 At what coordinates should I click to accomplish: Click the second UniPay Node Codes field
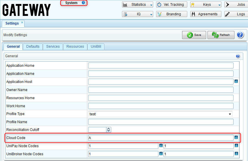pyautogui.click(x=199, y=146)
